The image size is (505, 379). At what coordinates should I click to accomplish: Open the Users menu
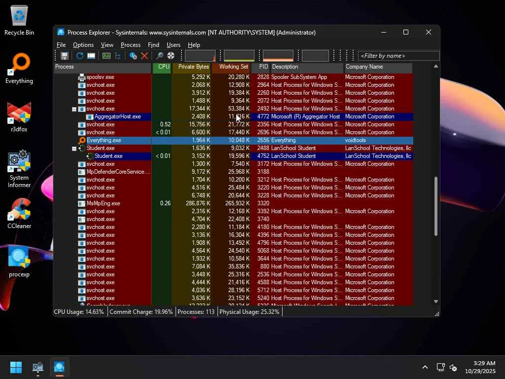click(x=173, y=45)
